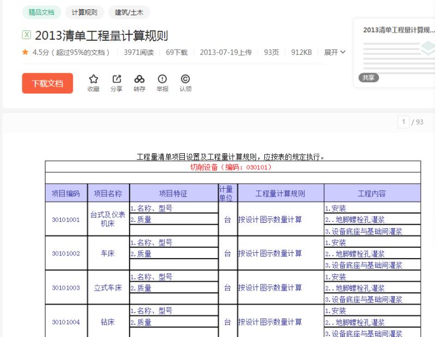Select the 建筑/土木 category tag
Viewport: 435px width, 337px height.
pyautogui.click(x=129, y=12)
